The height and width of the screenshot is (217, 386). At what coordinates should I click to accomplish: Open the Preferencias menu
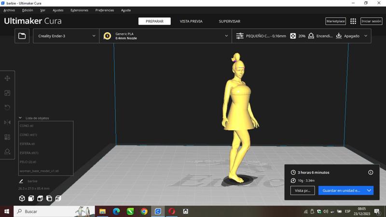[x=105, y=10]
